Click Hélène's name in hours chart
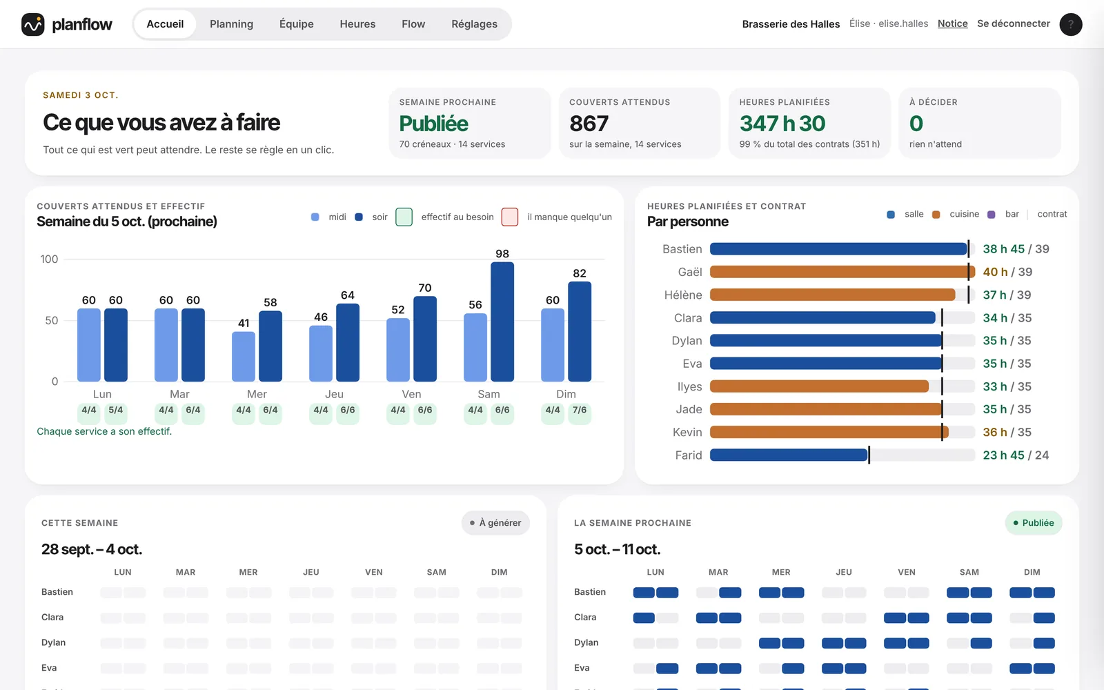Screen dimensions: 1104x690 683,295
